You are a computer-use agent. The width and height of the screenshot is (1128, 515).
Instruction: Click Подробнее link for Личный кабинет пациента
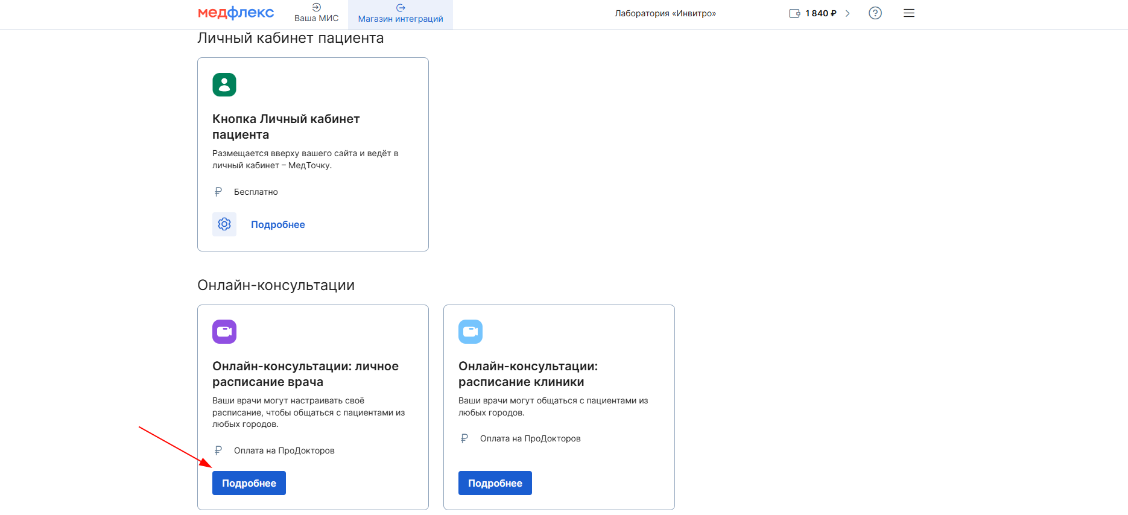click(278, 224)
